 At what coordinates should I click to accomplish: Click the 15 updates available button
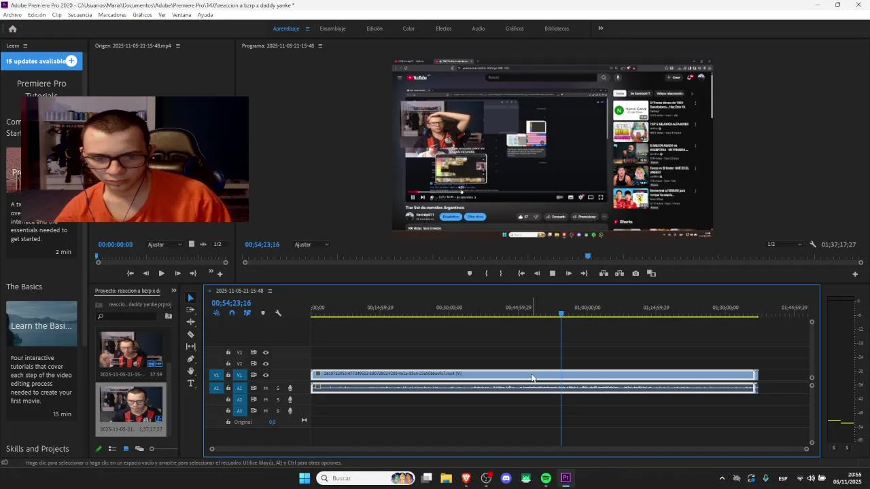pyautogui.click(x=41, y=61)
